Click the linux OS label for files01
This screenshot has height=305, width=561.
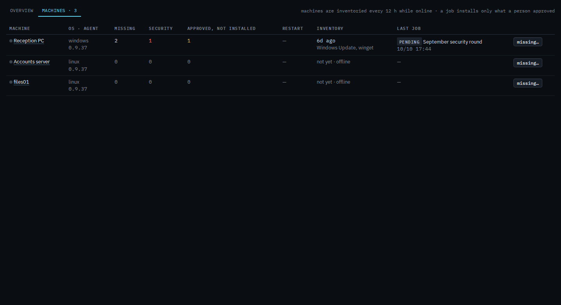(74, 82)
